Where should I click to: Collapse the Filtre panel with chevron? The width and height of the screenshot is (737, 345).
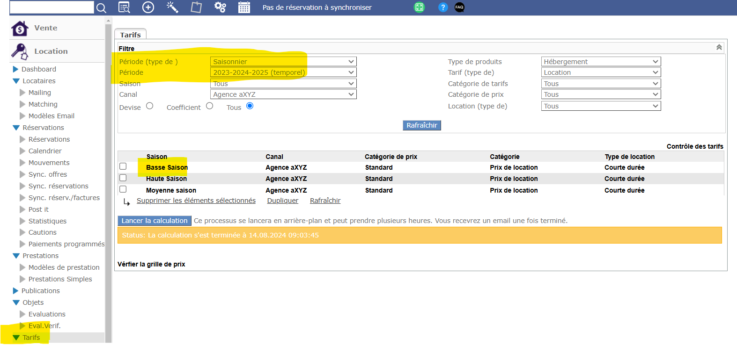tap(719, 47)
